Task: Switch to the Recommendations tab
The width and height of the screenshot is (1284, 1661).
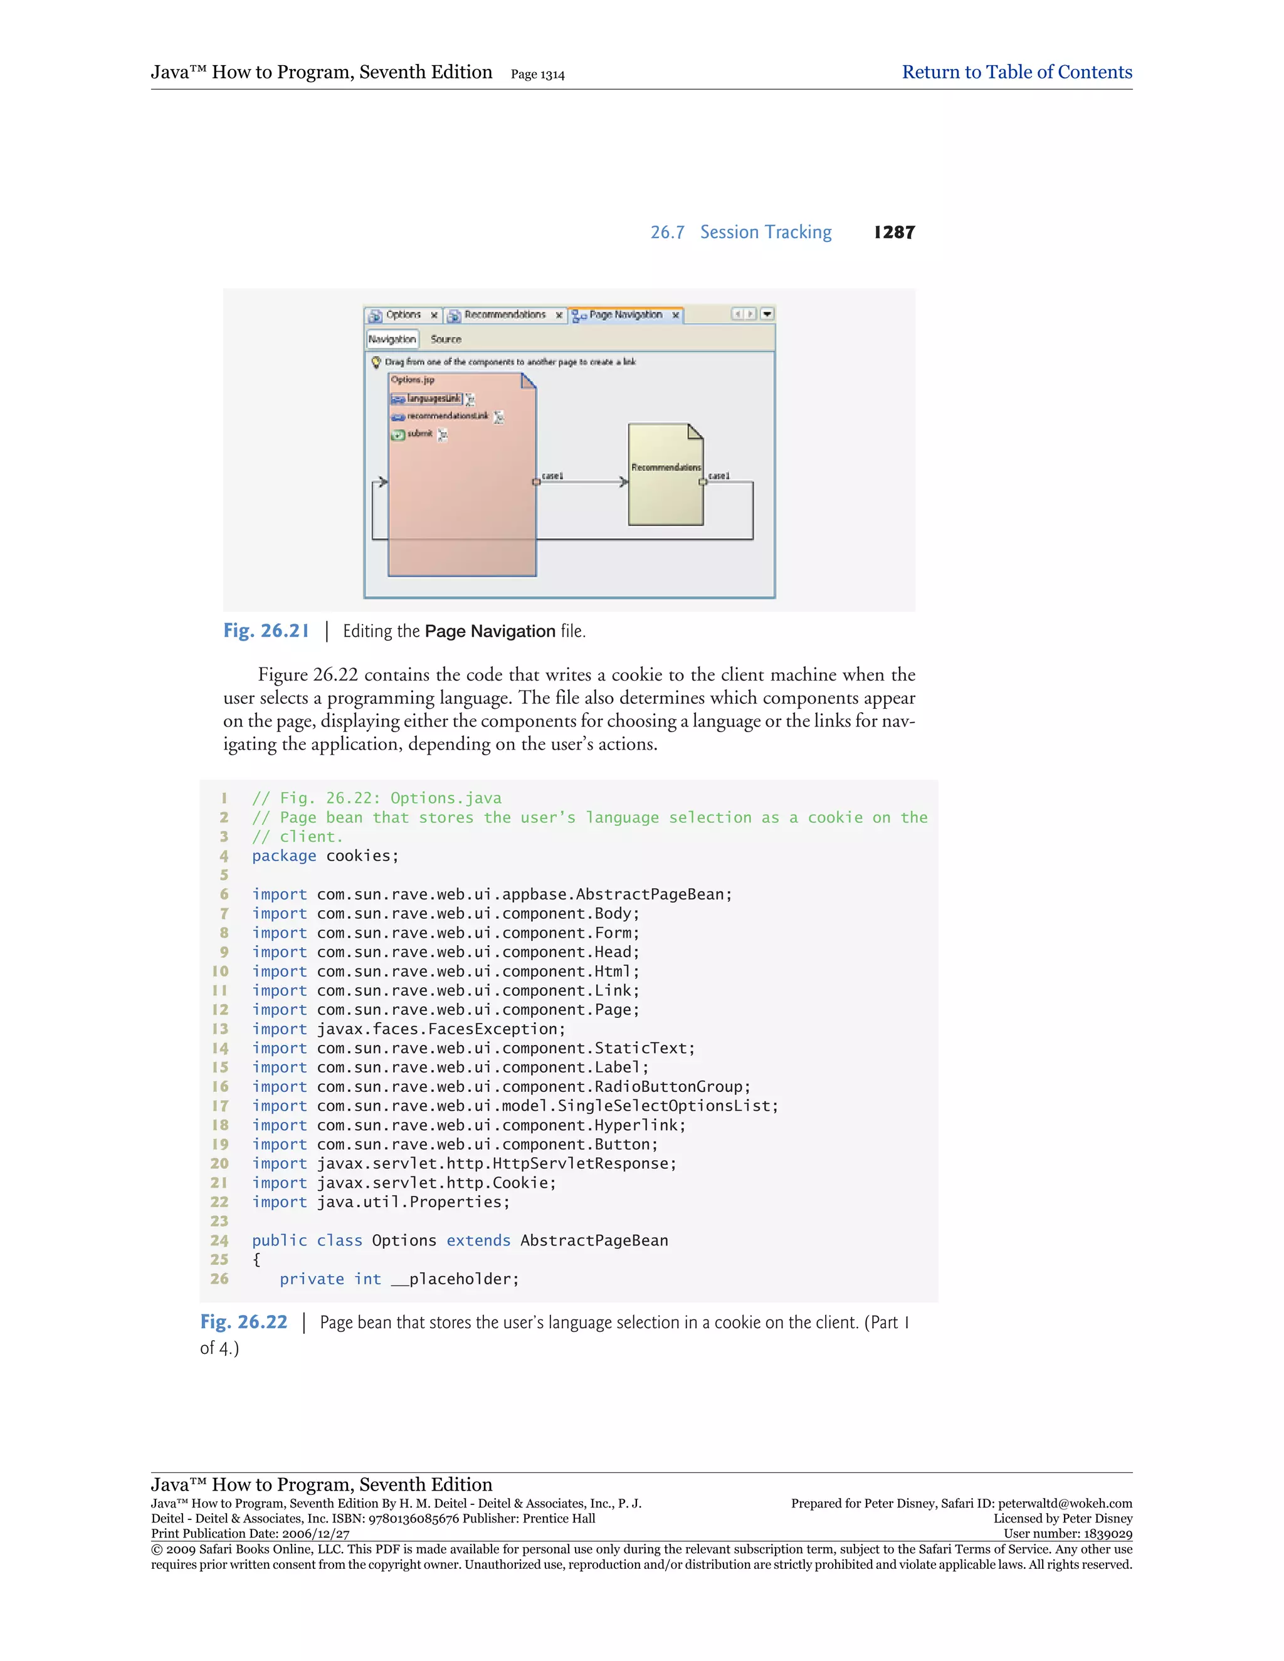Action: [x=504, y=315]
